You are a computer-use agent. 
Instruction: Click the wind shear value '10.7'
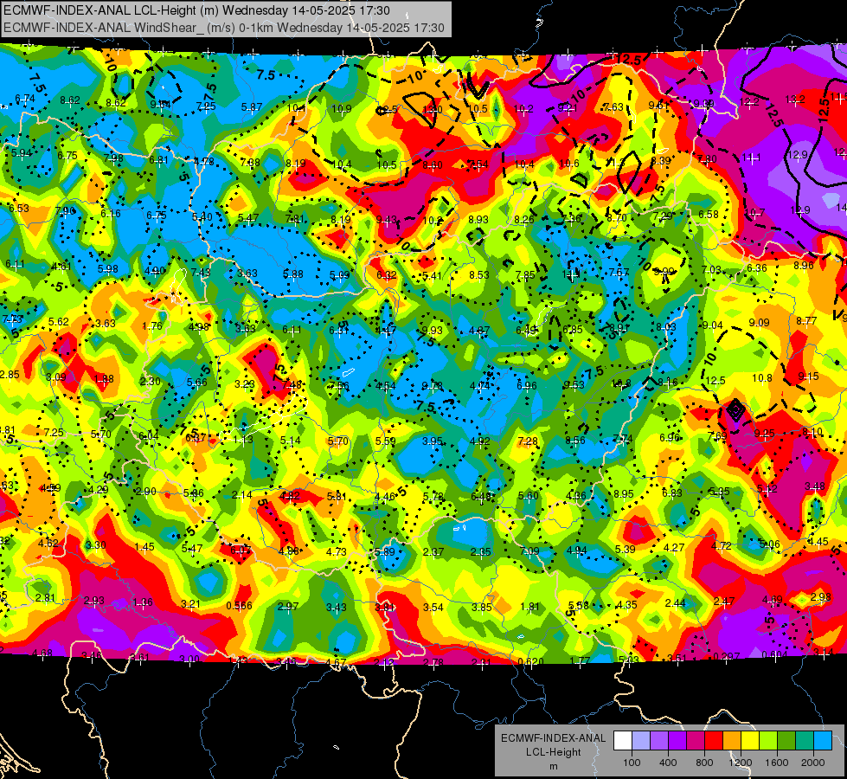(754, 212)
